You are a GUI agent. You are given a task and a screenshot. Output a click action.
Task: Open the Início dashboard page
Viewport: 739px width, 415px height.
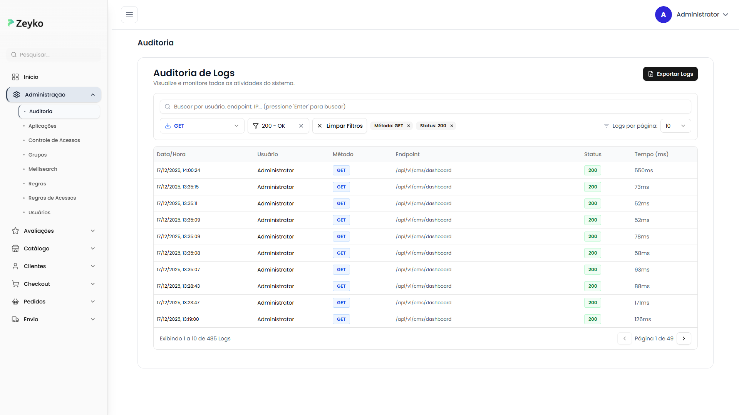pos(31,77)
